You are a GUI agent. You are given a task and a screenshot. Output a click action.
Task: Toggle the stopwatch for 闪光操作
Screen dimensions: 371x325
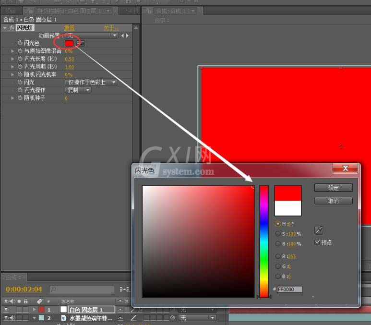20,90
